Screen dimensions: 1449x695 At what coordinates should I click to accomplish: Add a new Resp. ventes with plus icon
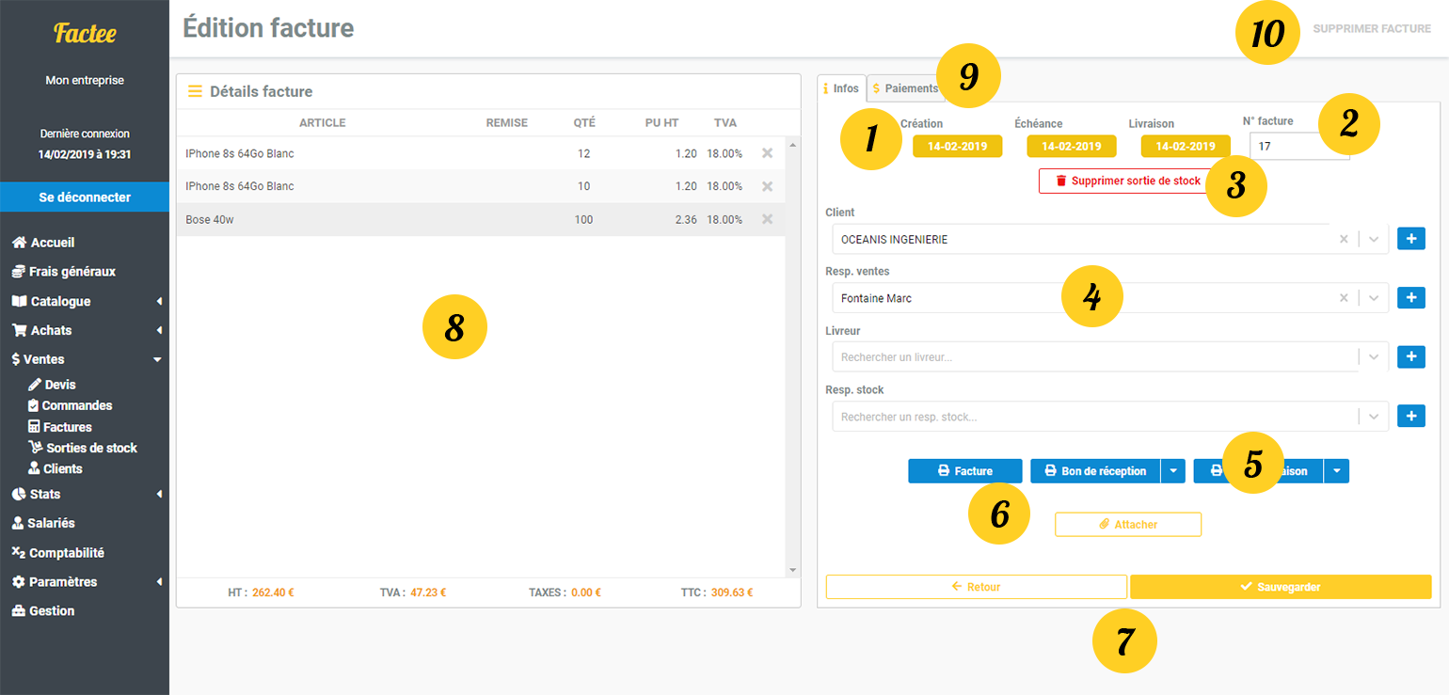[x=1410, y=298]
